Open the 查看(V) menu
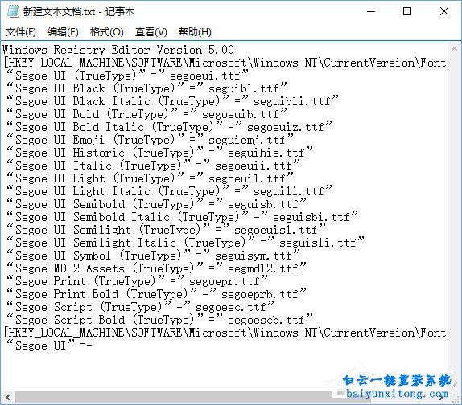Image resolution: width=462 pixels, height=405 pixels. (151, 32)
